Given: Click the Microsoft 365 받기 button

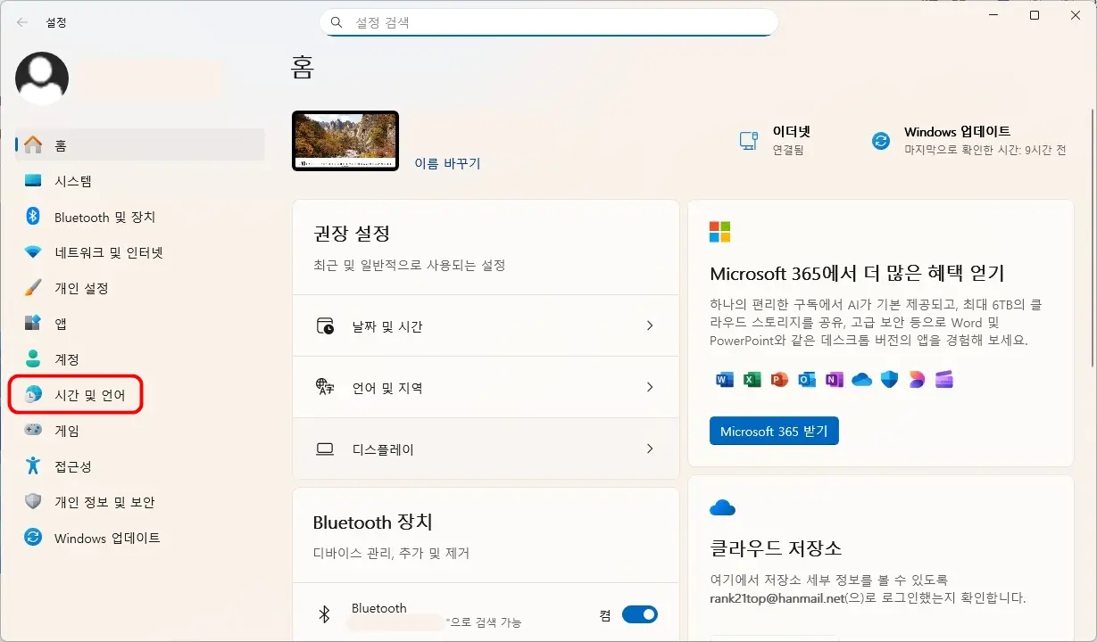Looking at the screenshot, I should pos(774,431).
